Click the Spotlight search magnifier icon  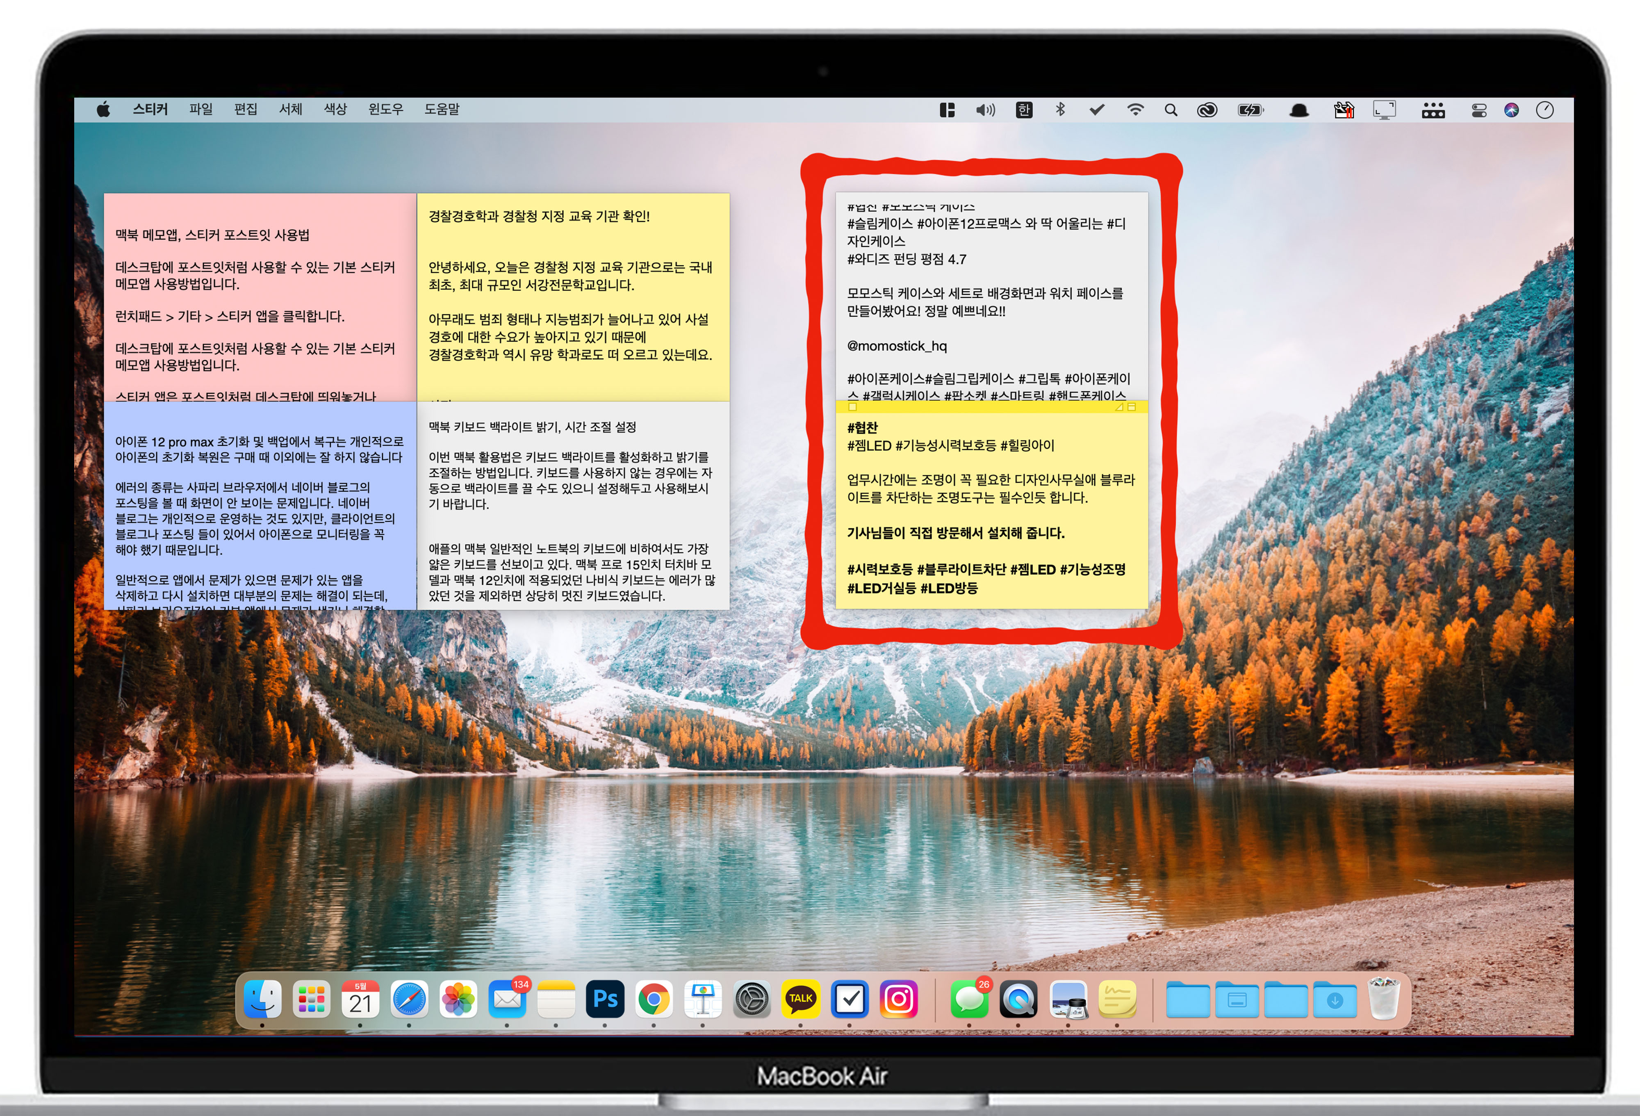pos(1171,110)
